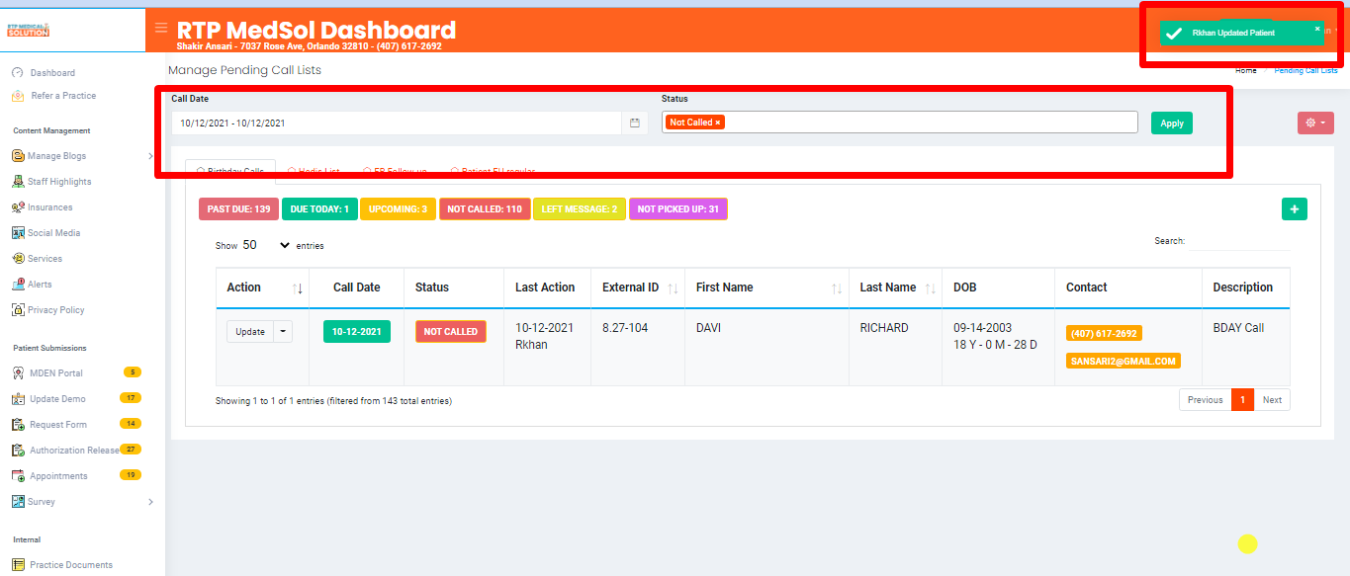1350x576 pixels.
Task: Sort the table by Action column
Action: pos(298,288)
